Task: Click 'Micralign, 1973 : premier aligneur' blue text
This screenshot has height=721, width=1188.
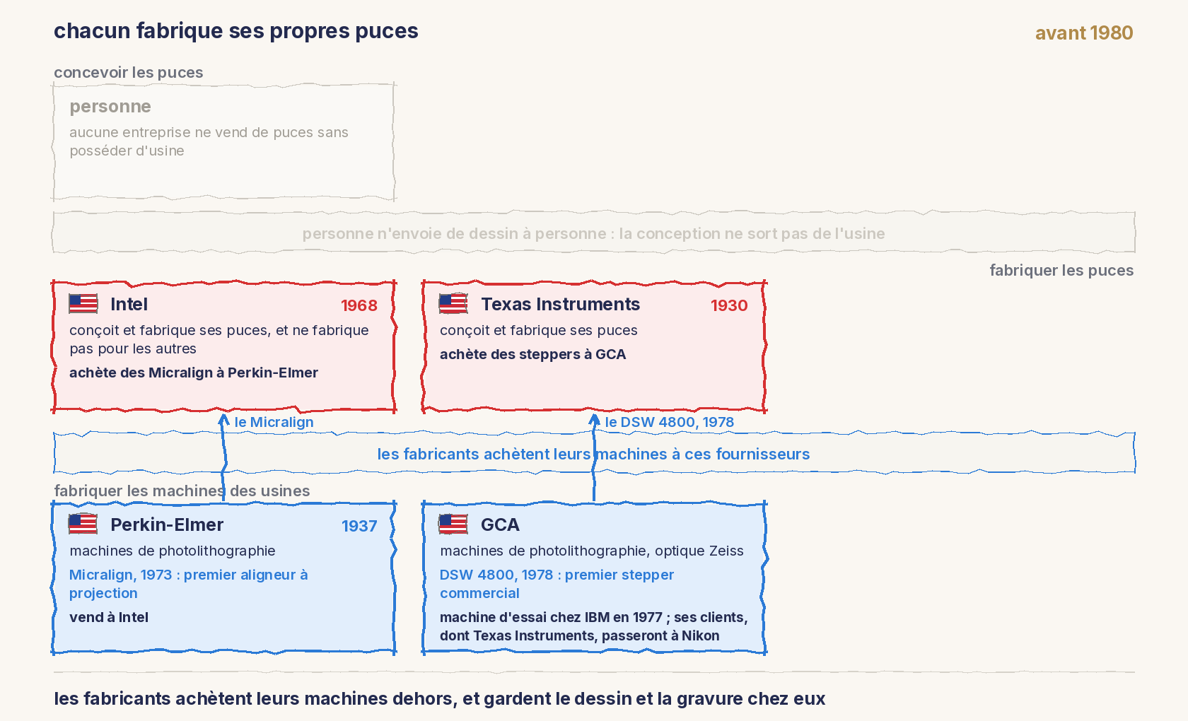Action: coord(188,584)
